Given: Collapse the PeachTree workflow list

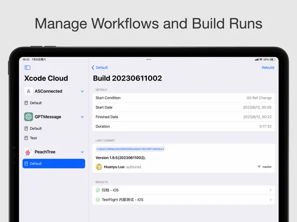Looking at the screenshot, I should click(82, 152).
